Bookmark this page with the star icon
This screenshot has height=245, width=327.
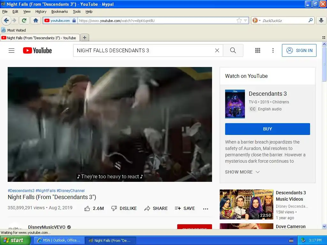pos(239,20)
